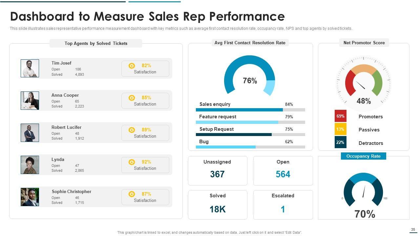
Task: Click the Escalated count card
Action: (x=283, y=205)
